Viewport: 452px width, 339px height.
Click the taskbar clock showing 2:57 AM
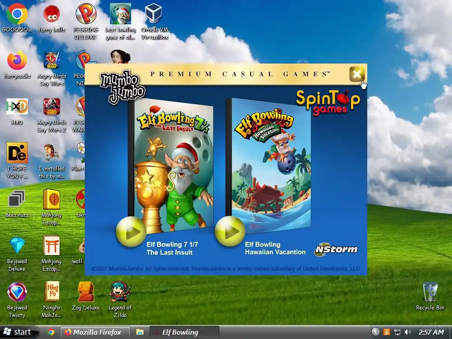click(x=431, y=332)
